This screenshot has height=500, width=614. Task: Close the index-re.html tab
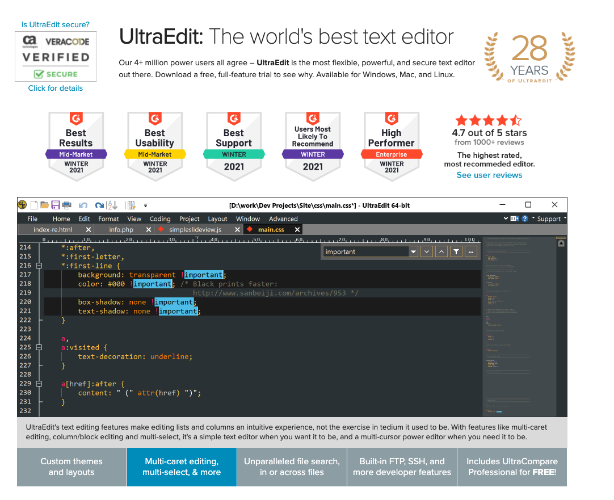point(89,229)
